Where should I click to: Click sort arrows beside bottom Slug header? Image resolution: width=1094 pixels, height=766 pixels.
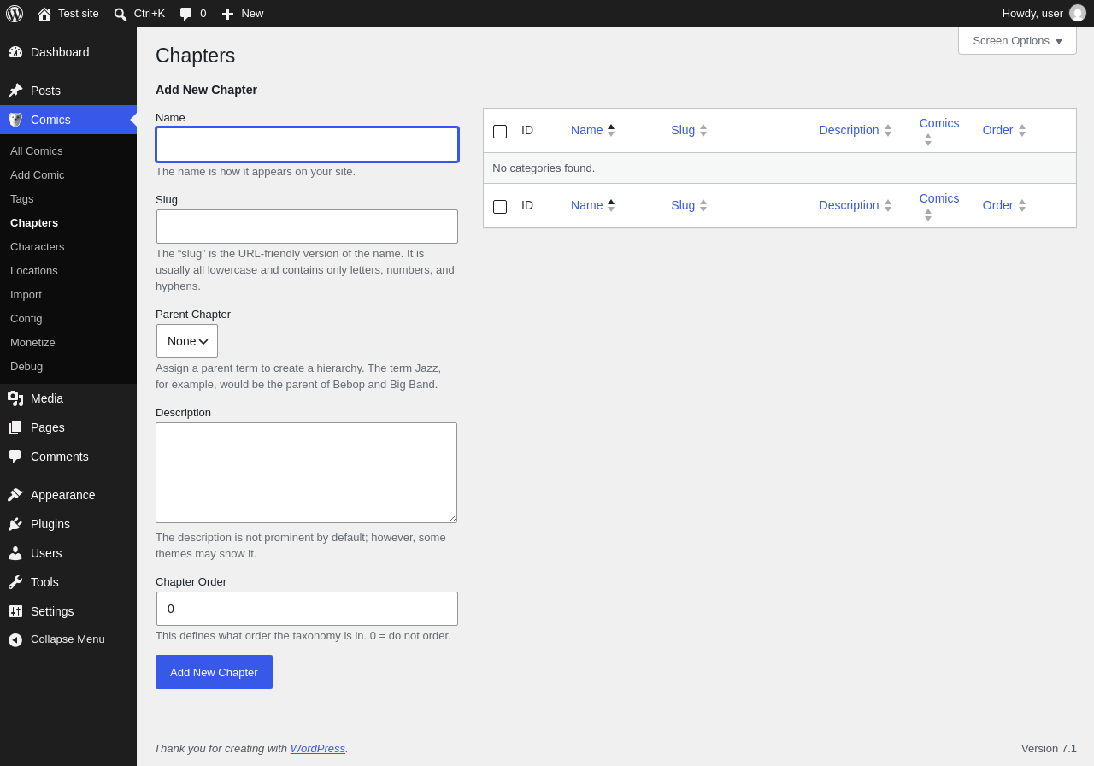(x=703, y=205)
